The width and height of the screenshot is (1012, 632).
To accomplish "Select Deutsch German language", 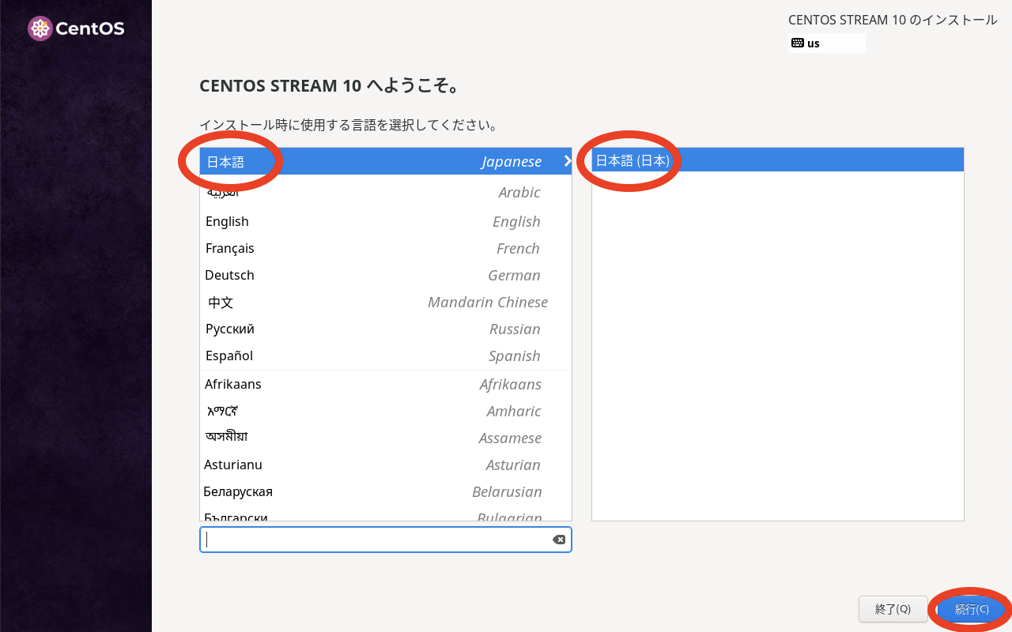I will 386,275.
